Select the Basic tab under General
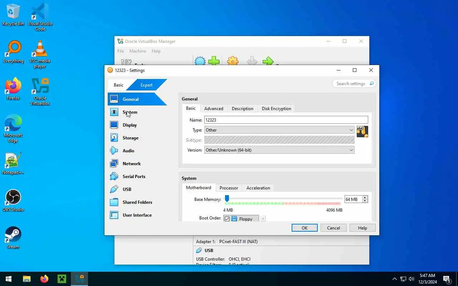This screenshot has width=458, height=286. [191, 108]
